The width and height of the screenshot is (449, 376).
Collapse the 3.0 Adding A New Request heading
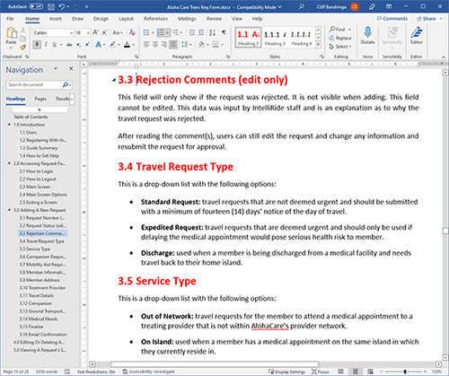pyautogui.click(x=9, y=210)
